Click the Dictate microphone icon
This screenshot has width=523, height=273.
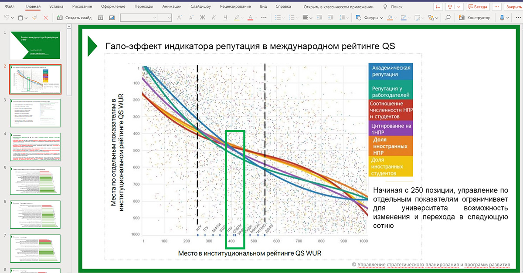tap(502, 18)
